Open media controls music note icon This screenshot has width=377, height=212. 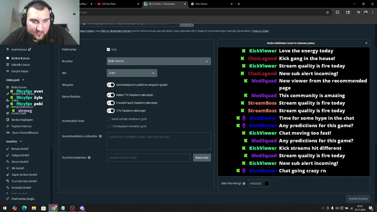pos(358,12)
